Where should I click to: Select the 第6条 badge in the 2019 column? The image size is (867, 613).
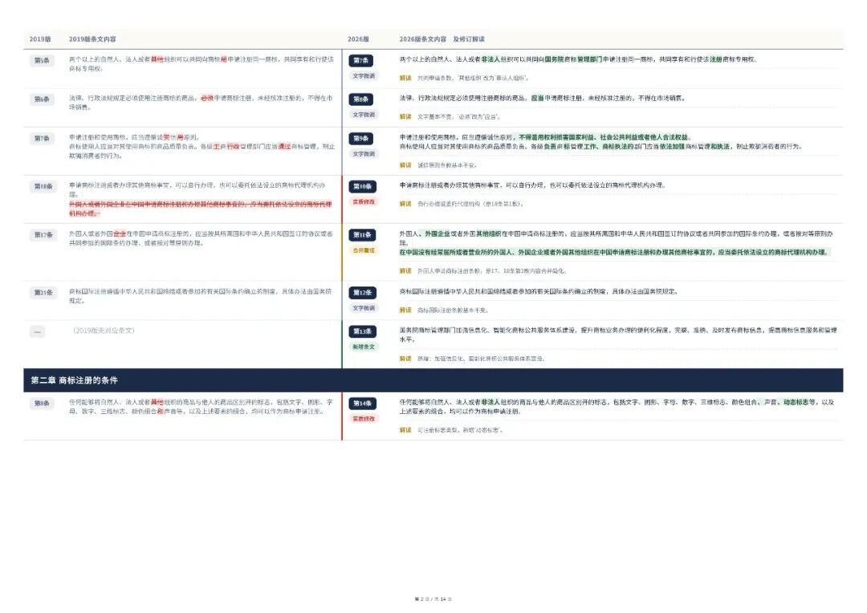(42, 99)
